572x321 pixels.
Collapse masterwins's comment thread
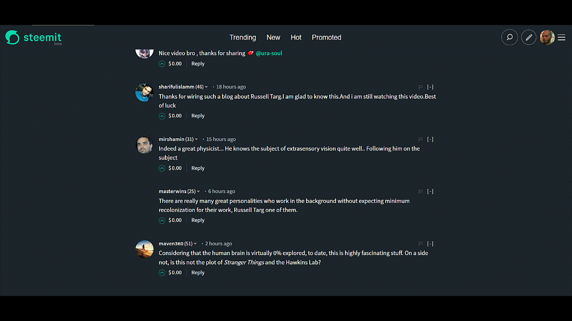coord(430,191)
